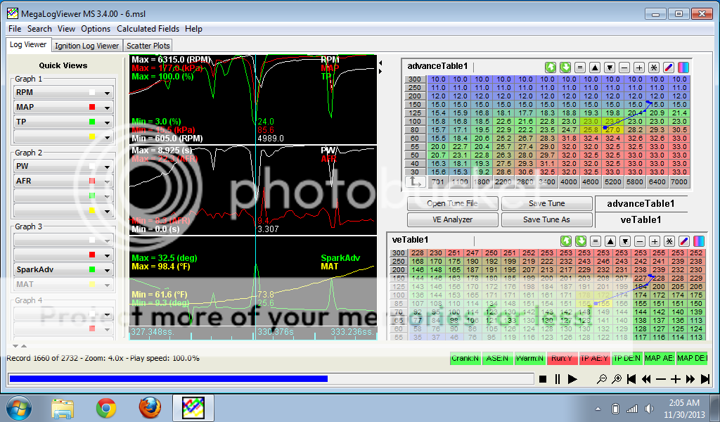The height and width of the screenshot is (422, 720).
Task: Start log playback with play button
Action: click(x=572, y=379)
